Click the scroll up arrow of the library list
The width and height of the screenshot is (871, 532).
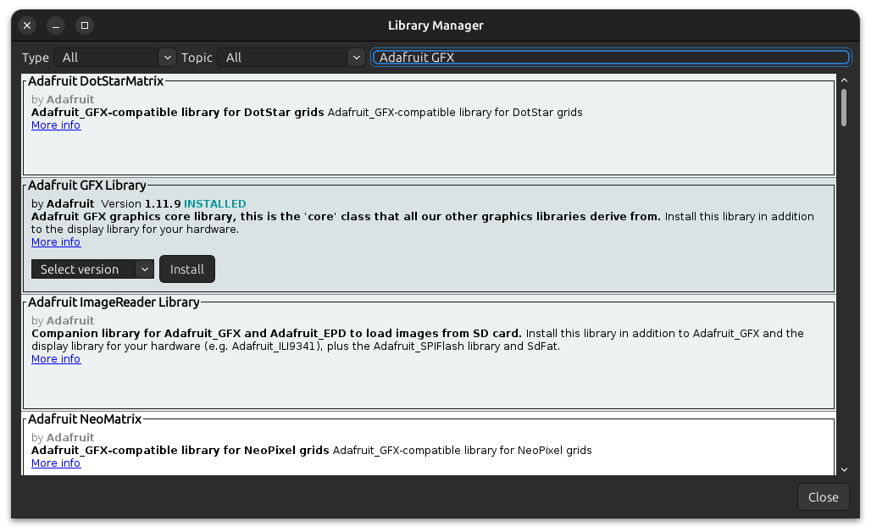pyautogui.click(x=844, y=80)
